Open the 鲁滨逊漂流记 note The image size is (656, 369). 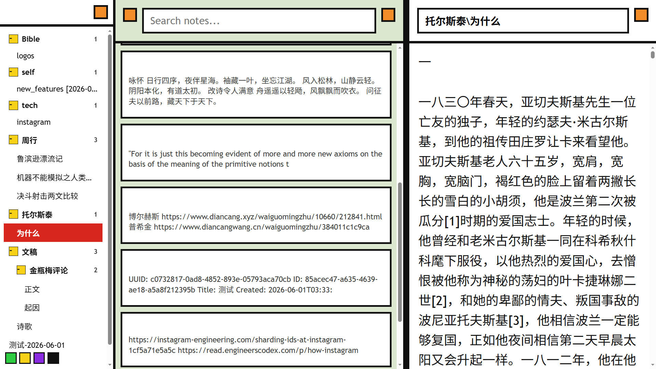click(x=53, y=159)
